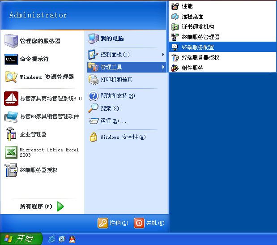Click Microsoft Office Excel 2003 label
Viewport: 277px width, 245px height.
pyautogui.click(x=49, y=152)
